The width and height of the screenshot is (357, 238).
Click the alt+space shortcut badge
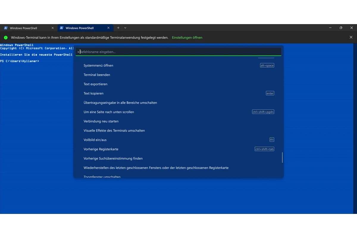click(267, 65)
